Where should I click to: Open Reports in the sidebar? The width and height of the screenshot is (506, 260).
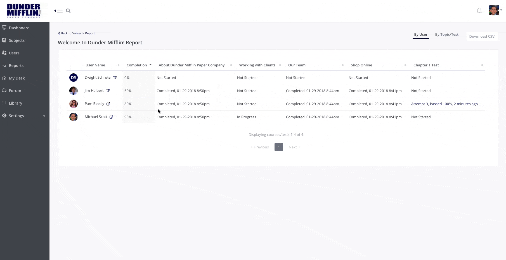click(x=16, y=66)
